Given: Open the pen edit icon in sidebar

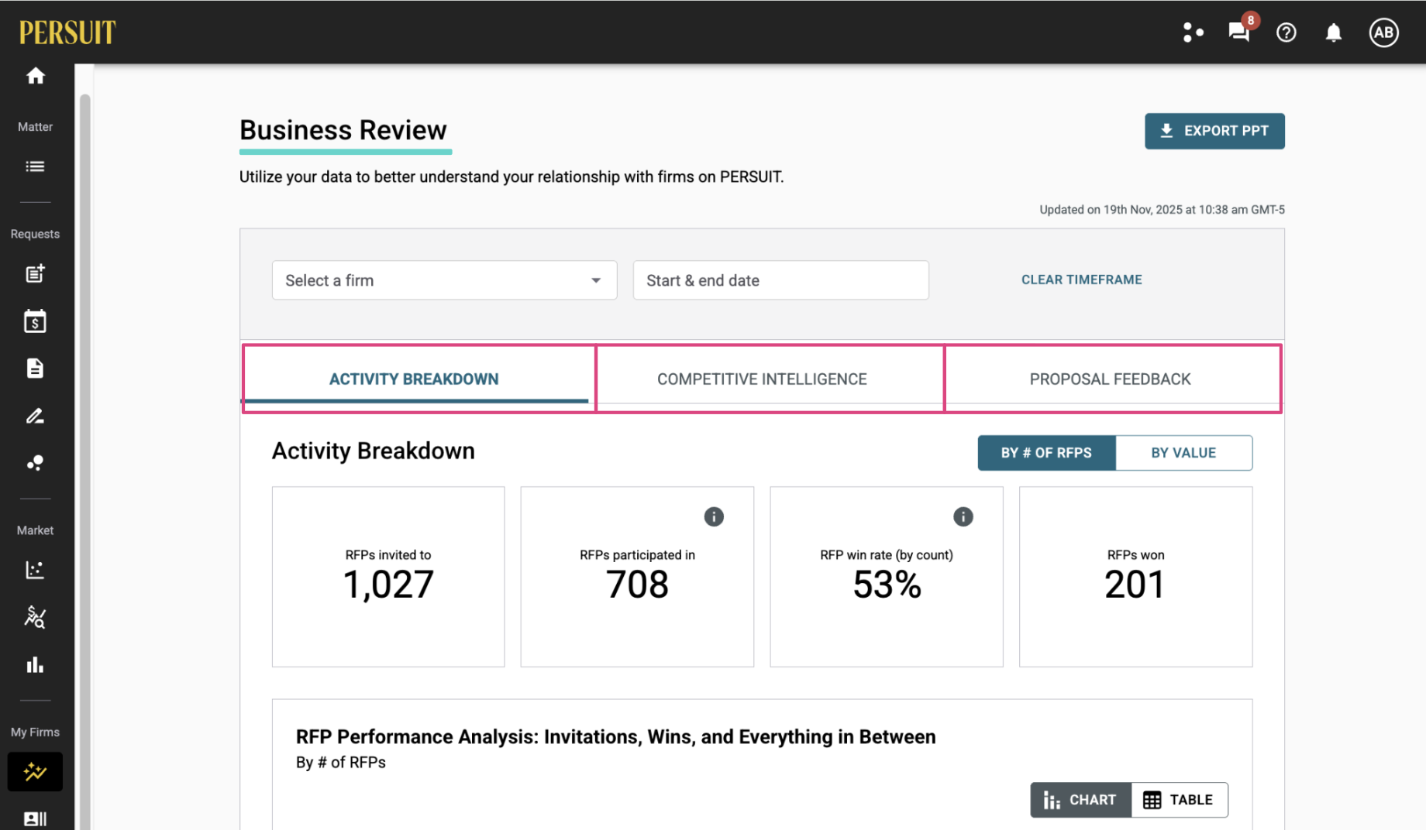Looking at the screenshot, I should pos(35,416).
